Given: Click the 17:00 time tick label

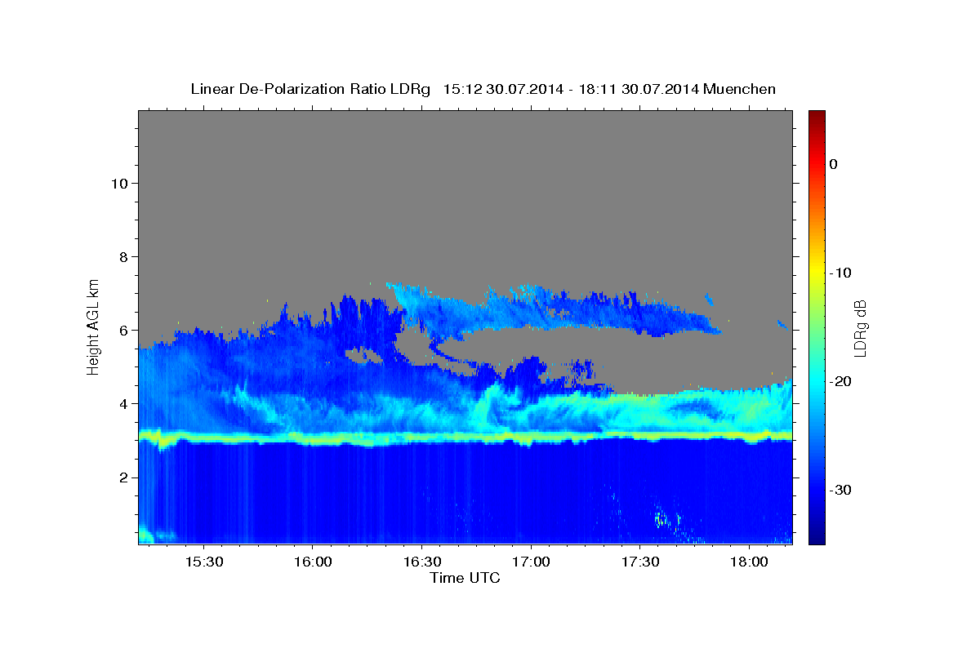Looking at the screenshot, I should point(531,562).
